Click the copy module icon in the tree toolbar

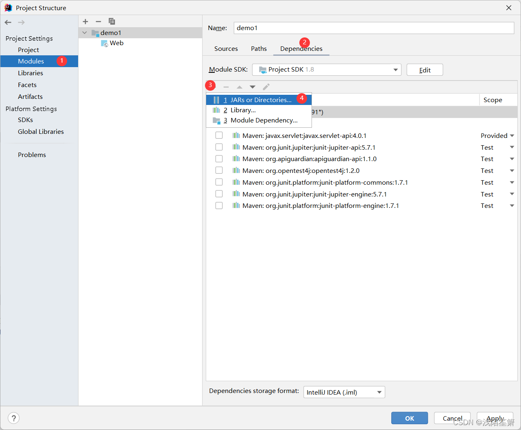coord(111,22)
